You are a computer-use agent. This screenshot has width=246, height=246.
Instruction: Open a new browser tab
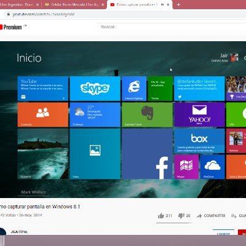coord(178,4)
